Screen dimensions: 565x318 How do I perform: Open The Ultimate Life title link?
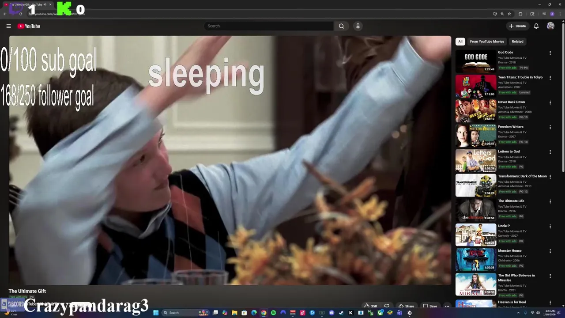(x=511, y=201)
